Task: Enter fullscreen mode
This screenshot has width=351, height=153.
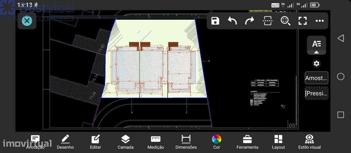Action: click(302, 21)
